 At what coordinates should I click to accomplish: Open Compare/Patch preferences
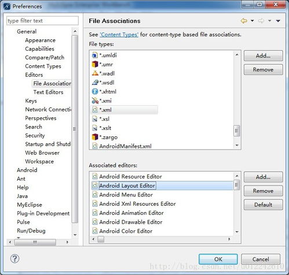pos(45,57)
